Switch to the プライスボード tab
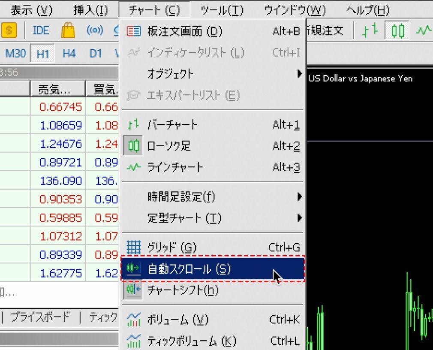Image resolution: width=433 pixels, height=350 pixels. pyautogui.click(x=40, y=317)
